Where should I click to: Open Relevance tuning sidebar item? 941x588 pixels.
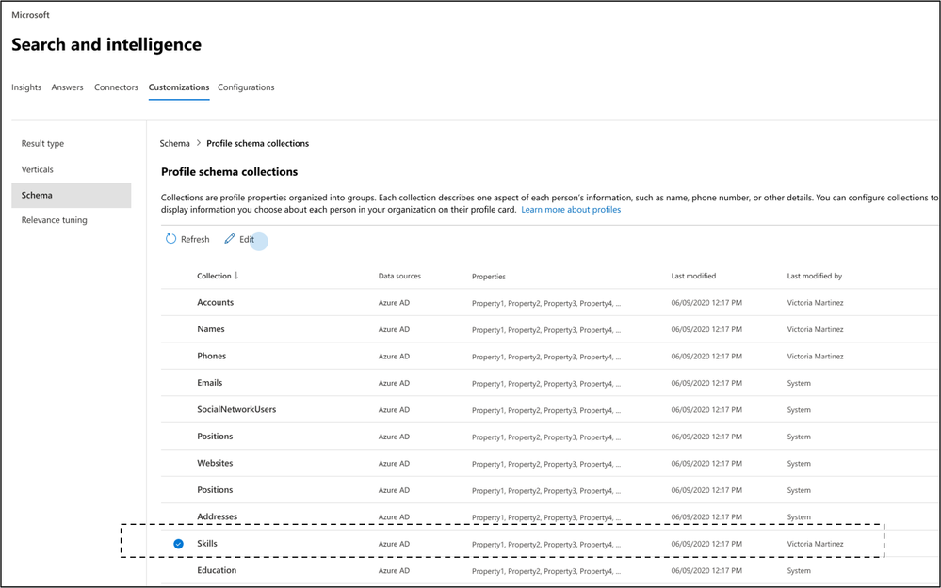pyautogui.click(x=55, y=220)
